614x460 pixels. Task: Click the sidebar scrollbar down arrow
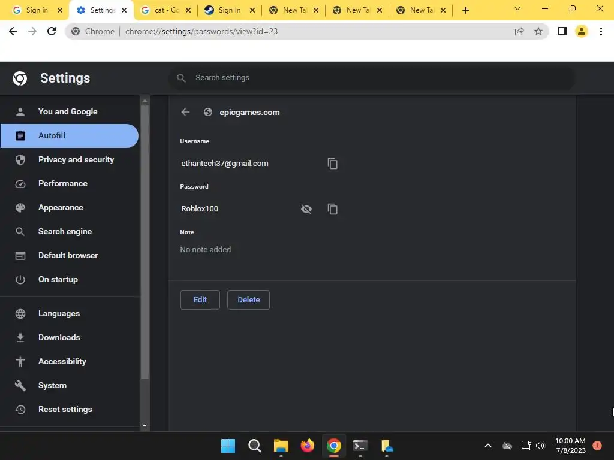point(145,426)
